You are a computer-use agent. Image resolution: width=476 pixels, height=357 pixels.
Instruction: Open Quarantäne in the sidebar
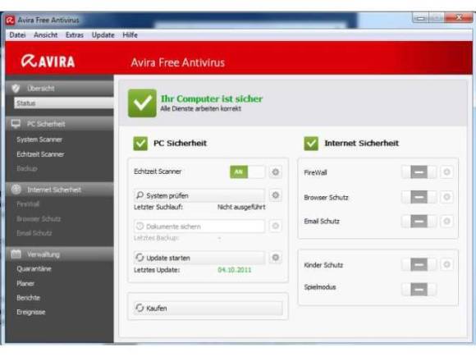pos(34,269)
